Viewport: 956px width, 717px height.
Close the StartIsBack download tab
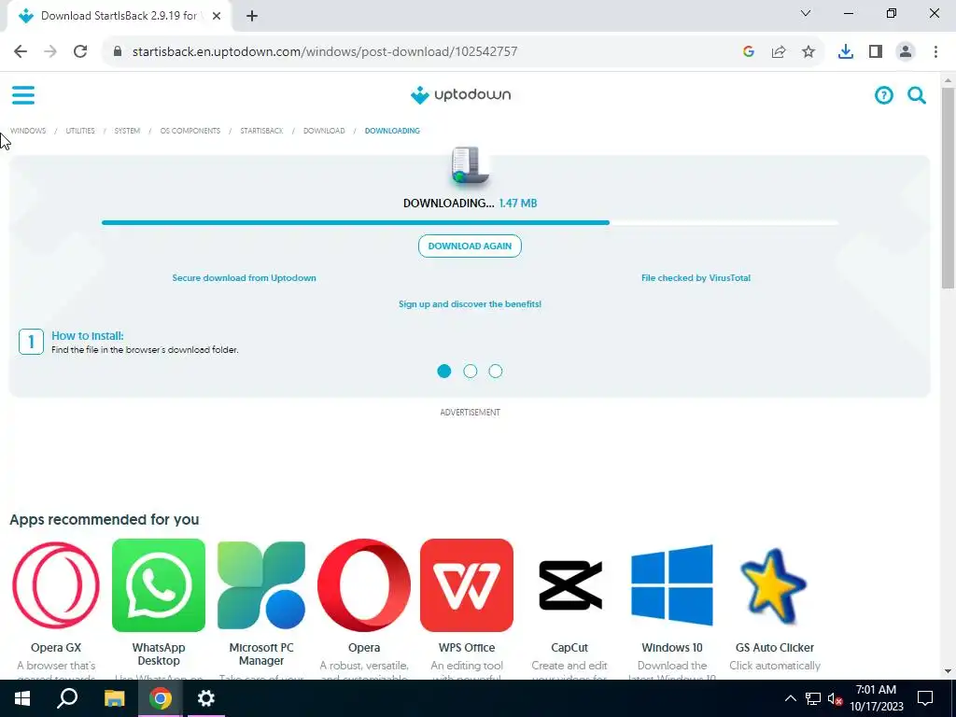coord(217,16)
